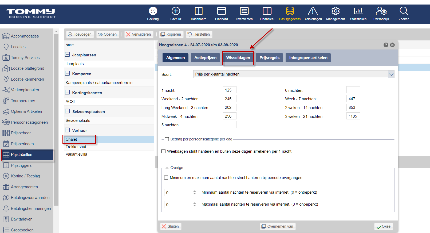Click the Overnemen van button
This screenshot has width=430, height=233.
tap(278, 226)
